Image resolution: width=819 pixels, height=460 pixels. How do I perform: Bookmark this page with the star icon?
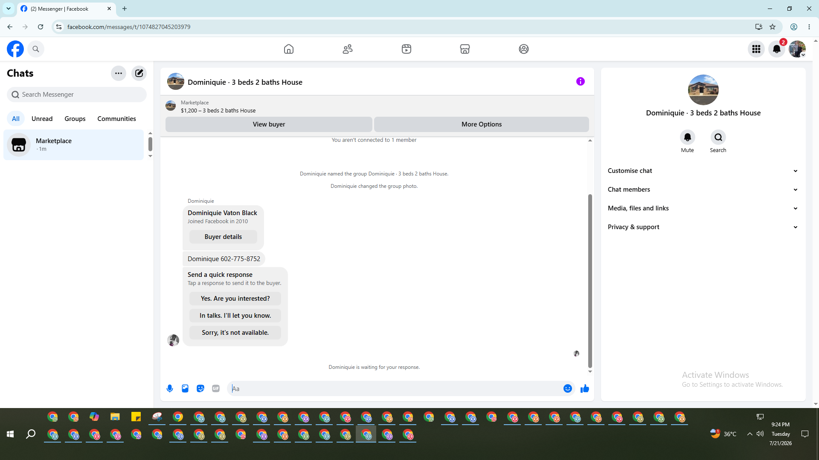click(x=773, y=27)
